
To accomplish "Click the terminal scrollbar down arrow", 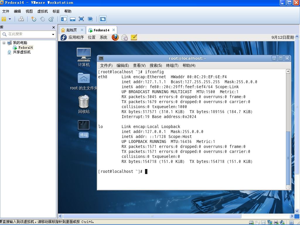I will [x=288, y=187].
